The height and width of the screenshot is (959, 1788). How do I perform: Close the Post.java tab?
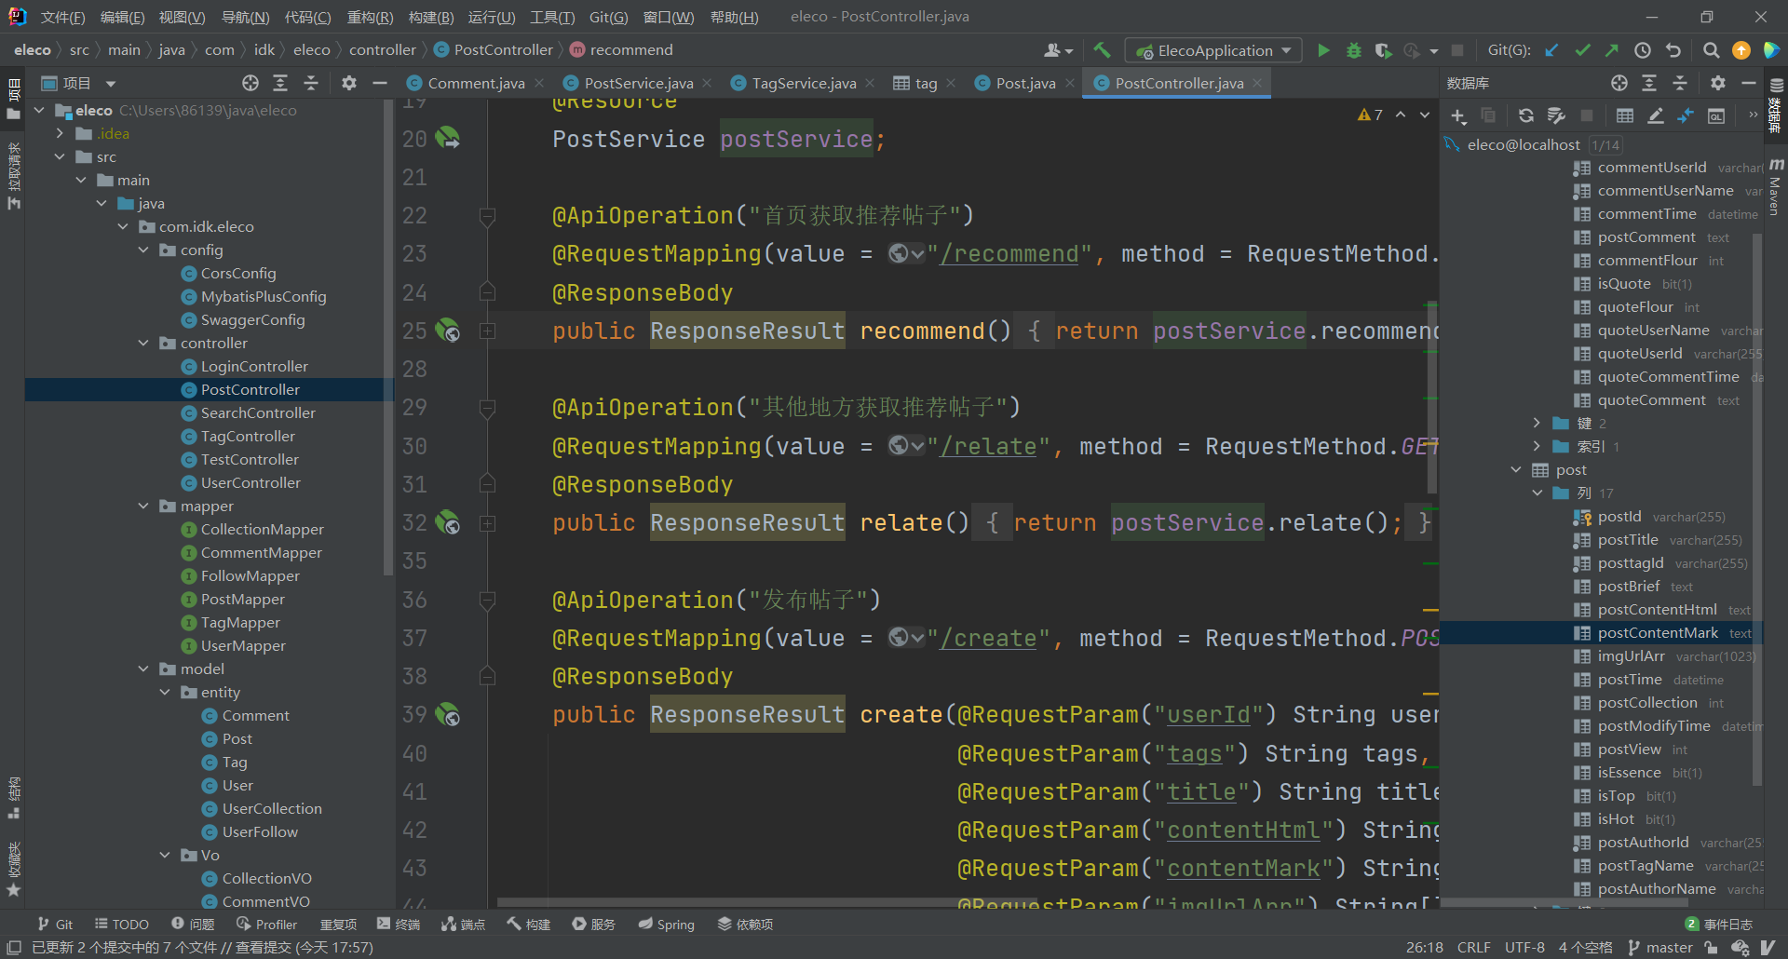point(1070,83)
